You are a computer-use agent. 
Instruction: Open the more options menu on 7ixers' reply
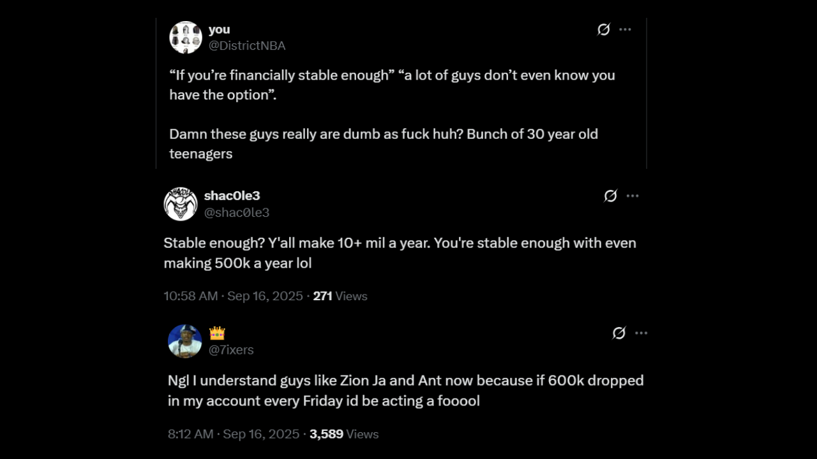[x=641, y=333]
